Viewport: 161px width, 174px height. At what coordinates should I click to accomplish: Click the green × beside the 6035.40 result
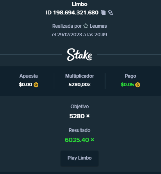(x=92, y=140)
